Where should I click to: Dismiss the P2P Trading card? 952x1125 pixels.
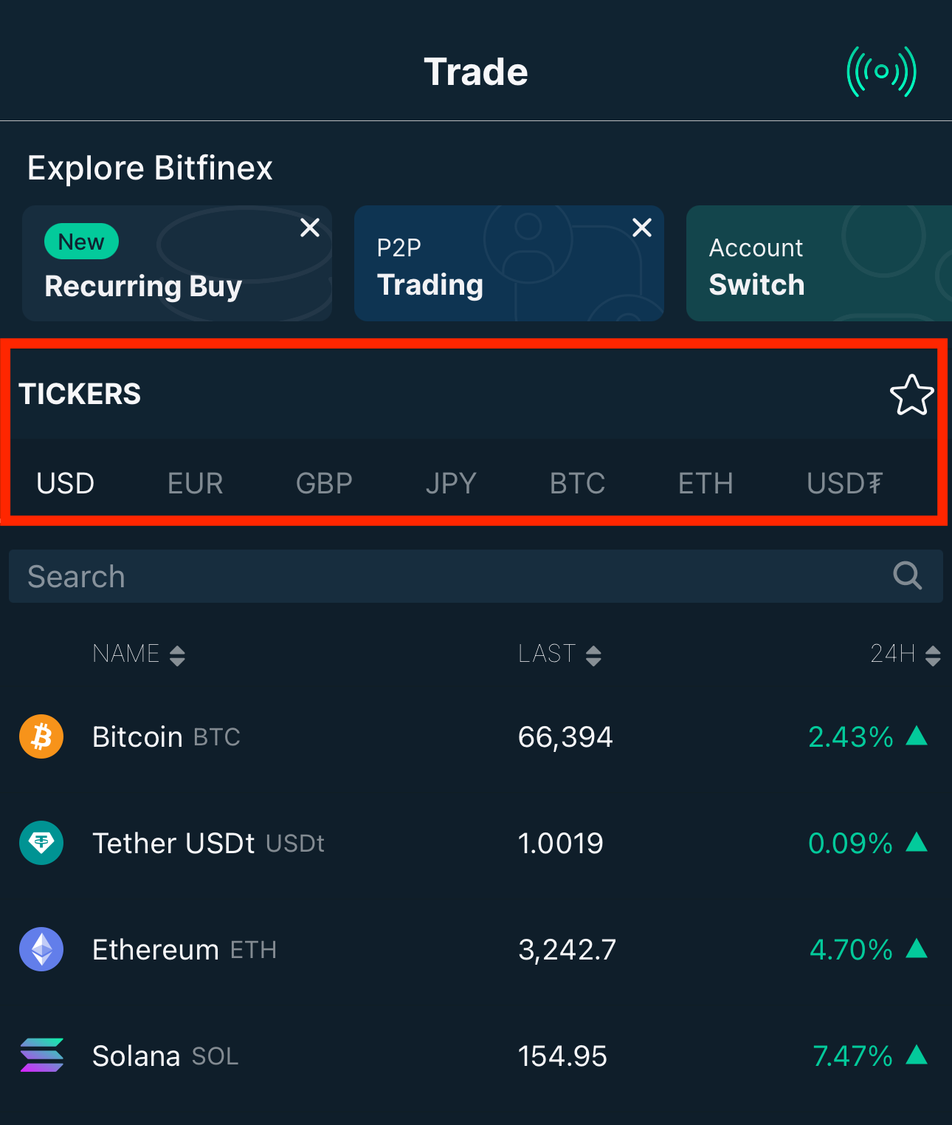[x=642, y=228]
